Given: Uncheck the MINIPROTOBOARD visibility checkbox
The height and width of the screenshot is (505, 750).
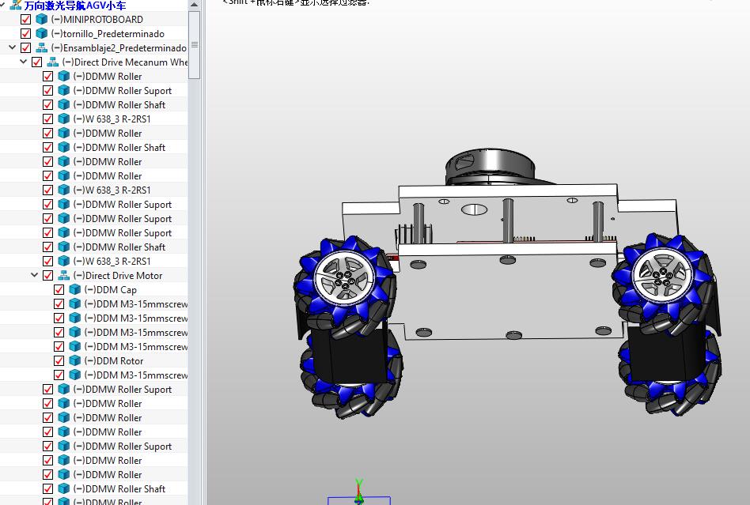Looking at the screenshot, I should pyautogui.click(x=26, y=20).
